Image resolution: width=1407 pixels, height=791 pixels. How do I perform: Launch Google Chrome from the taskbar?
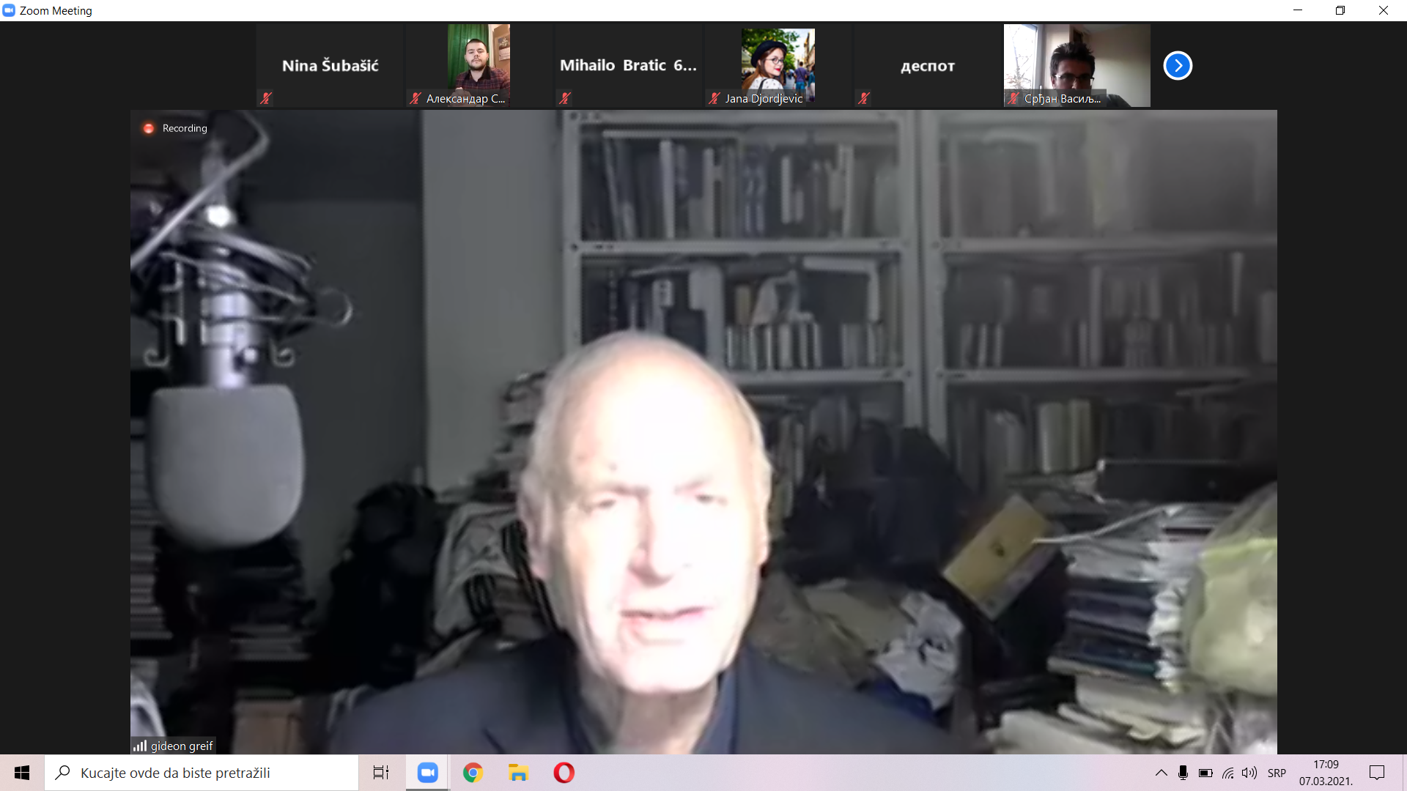coord(473,773)
